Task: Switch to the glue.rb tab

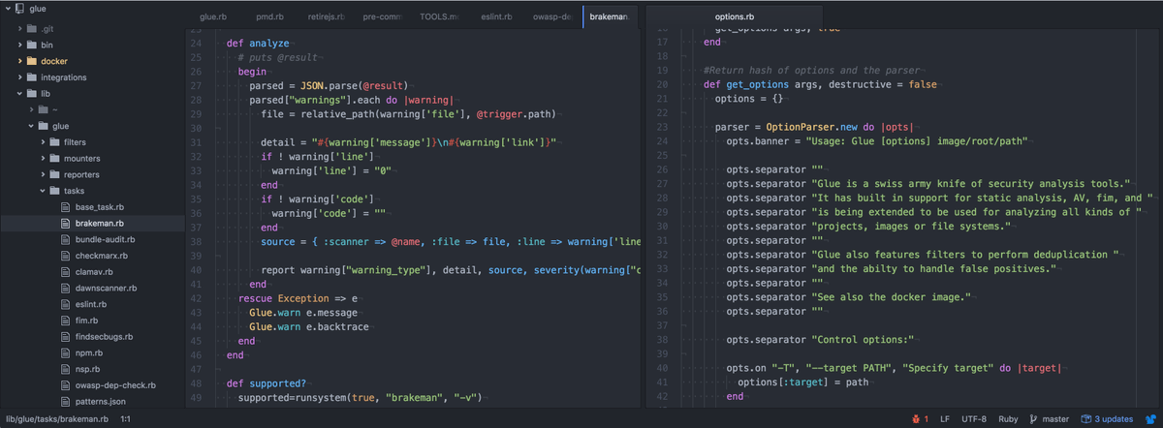Action: (214, 17)
